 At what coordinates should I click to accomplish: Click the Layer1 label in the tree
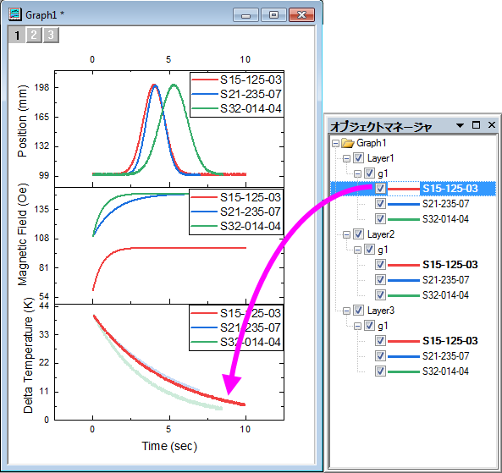pyautogui.click(x=380, y=158)
